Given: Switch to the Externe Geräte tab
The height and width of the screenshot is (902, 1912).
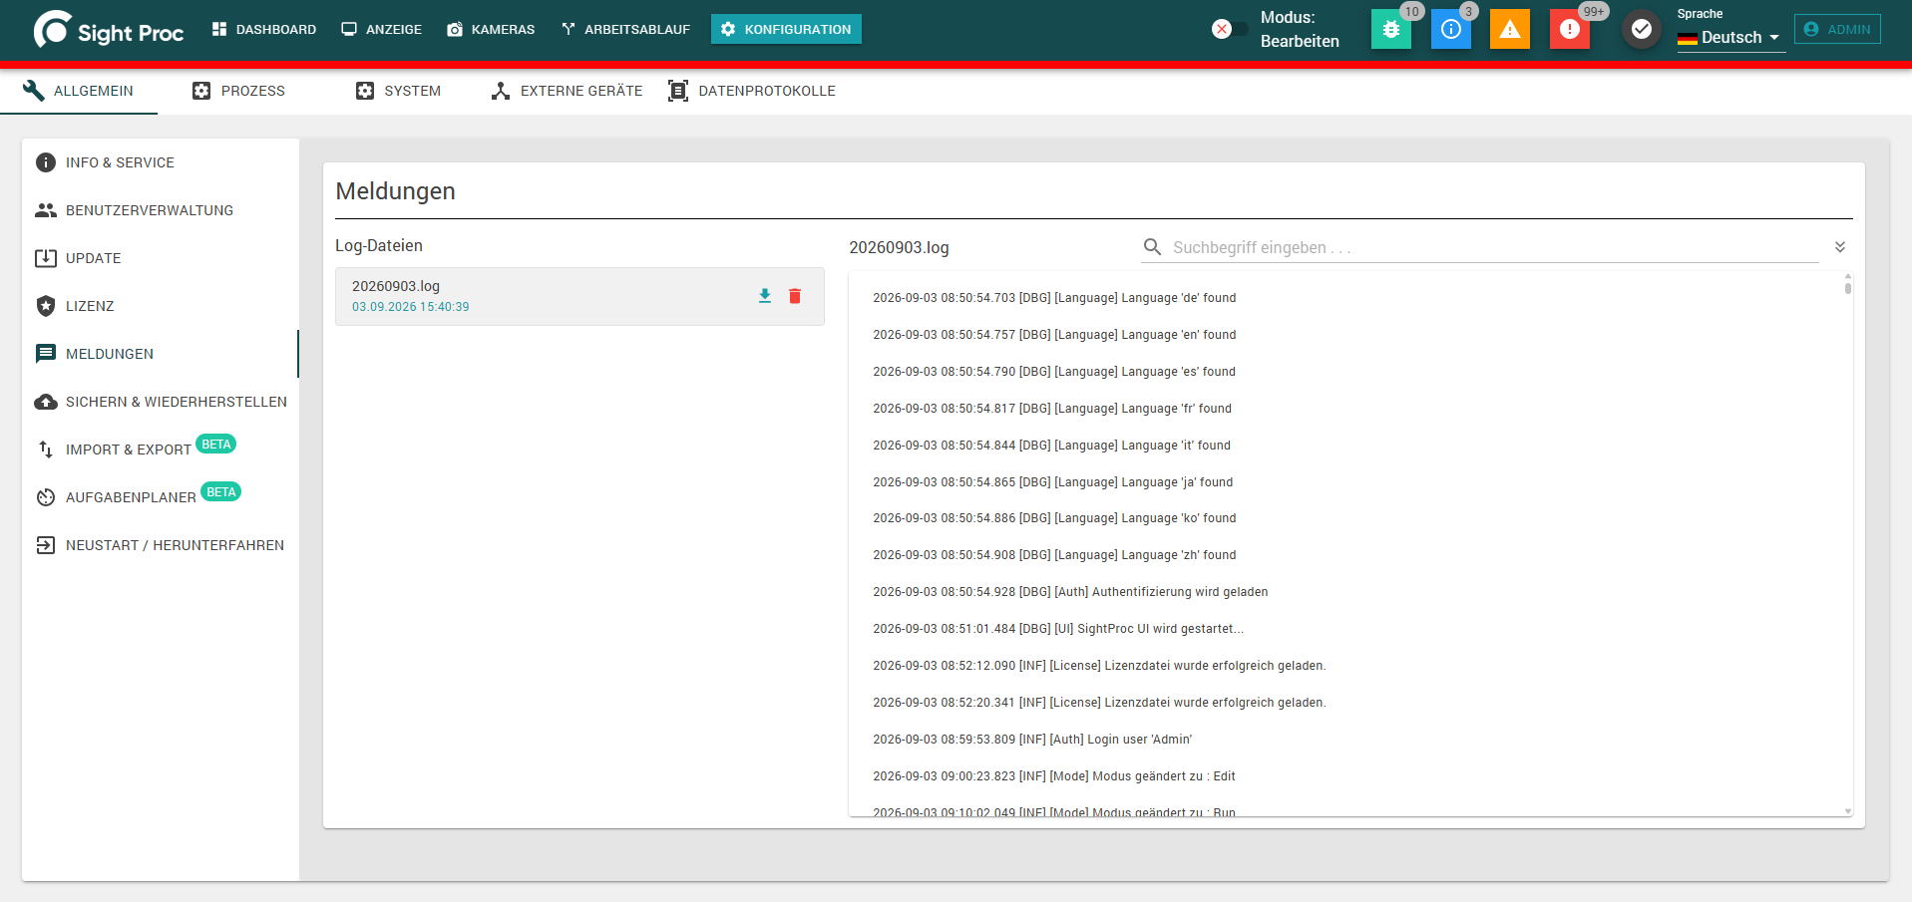Looking at the screenshot, I should point(568,91).
